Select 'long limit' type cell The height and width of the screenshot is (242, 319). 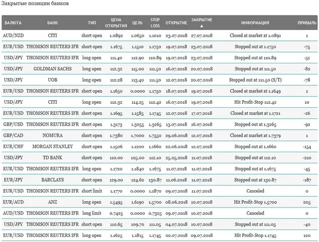click(92, 213)
